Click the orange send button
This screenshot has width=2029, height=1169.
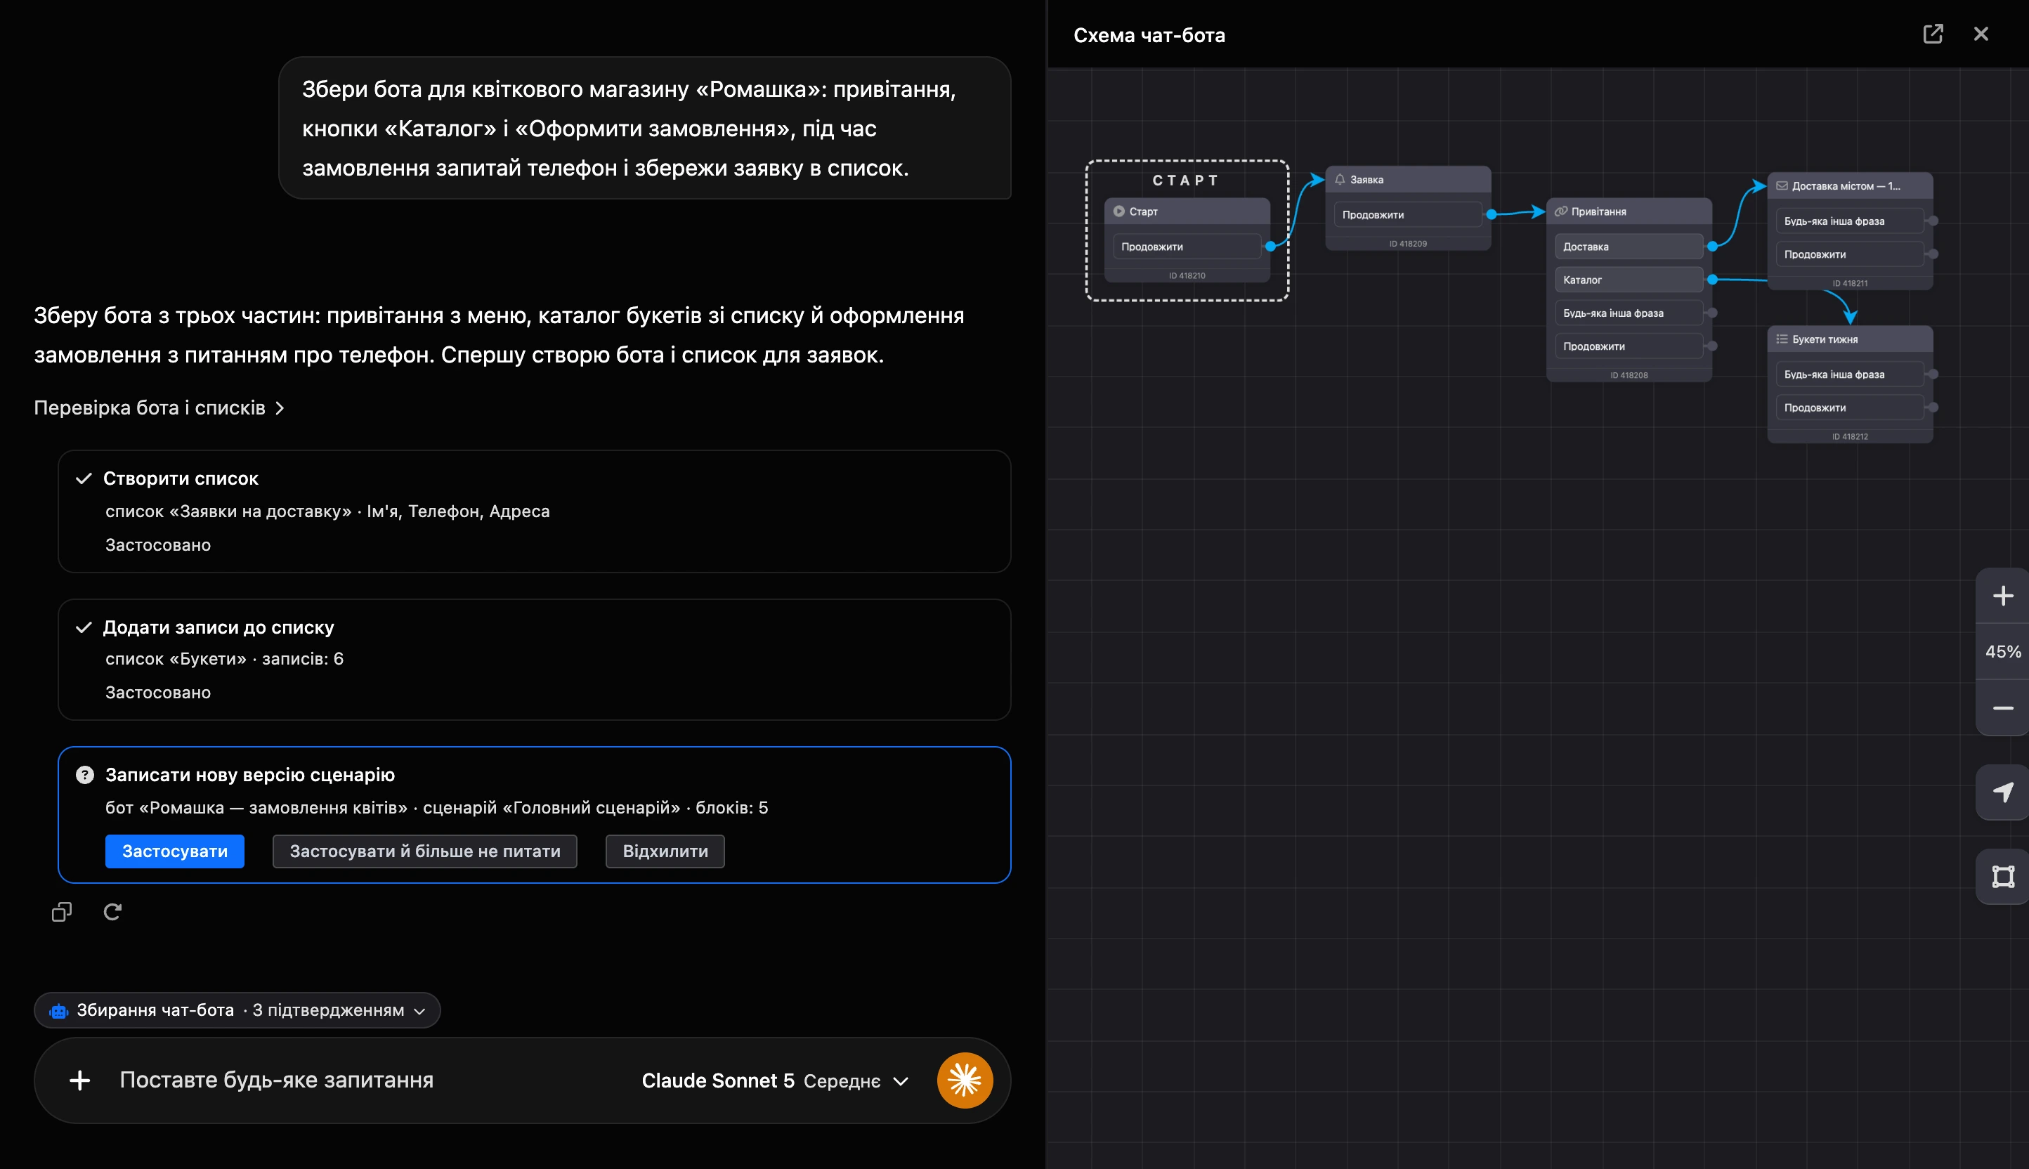pos(965,1080)
